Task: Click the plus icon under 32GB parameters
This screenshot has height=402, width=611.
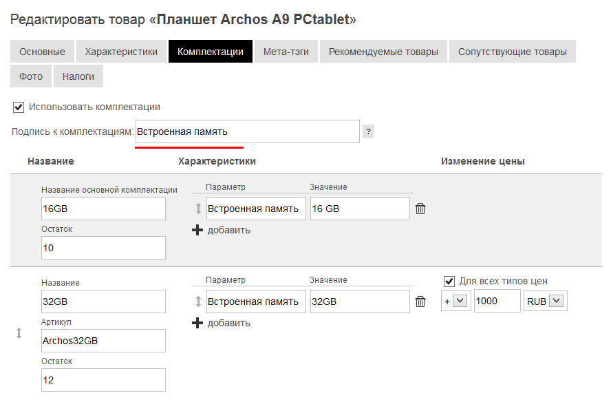Action: (197, 323)
